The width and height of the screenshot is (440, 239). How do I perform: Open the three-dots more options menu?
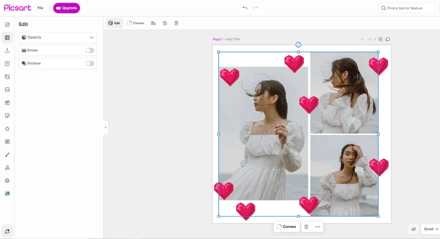pos(318,227)
